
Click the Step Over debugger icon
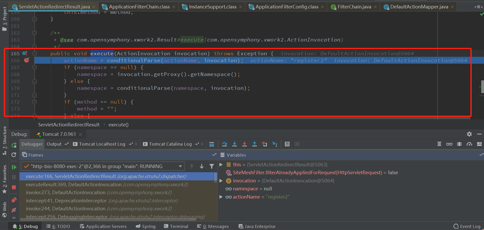coord(225,144)
